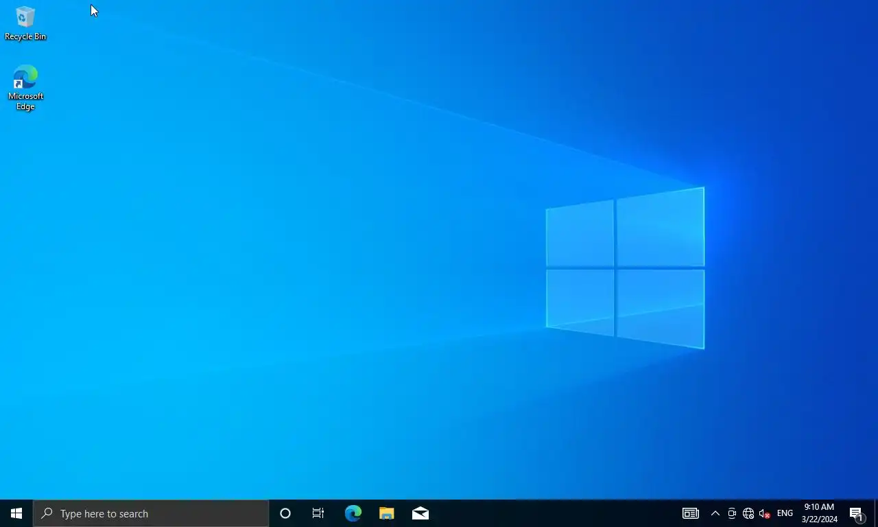Viewport: 878px width, 527px height.
Task: Open the network status globe icon
Action: coord(748,513)
